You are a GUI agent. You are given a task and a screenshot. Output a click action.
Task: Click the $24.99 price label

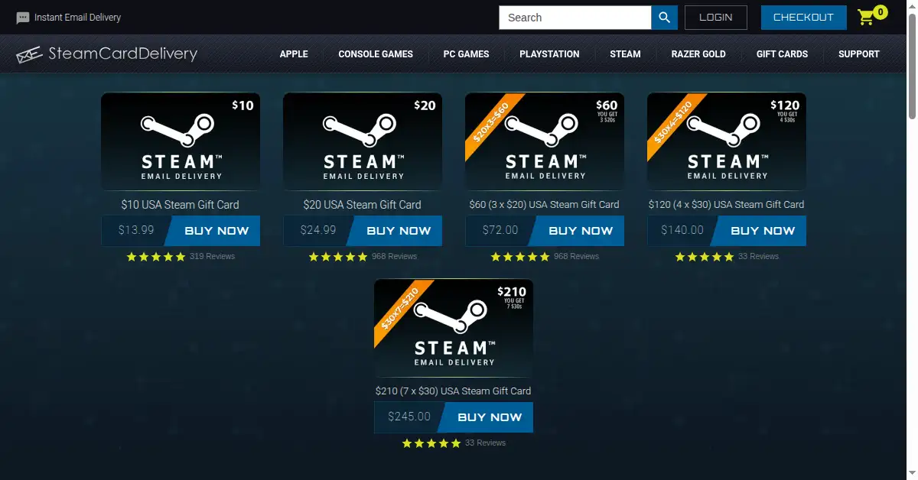[x=318, y=230]
